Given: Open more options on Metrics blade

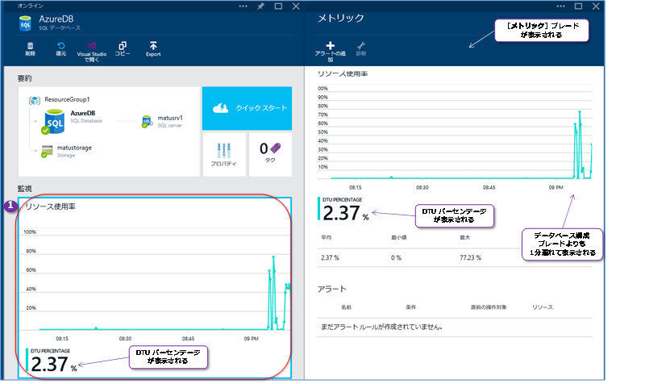Looking at the screenshot, I should click(x=560, y=6).
